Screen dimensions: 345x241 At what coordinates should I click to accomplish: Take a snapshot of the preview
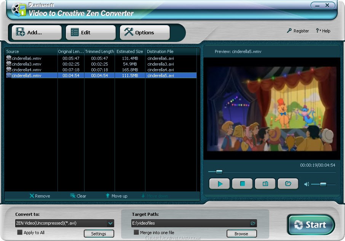click(x=265, y=184)
